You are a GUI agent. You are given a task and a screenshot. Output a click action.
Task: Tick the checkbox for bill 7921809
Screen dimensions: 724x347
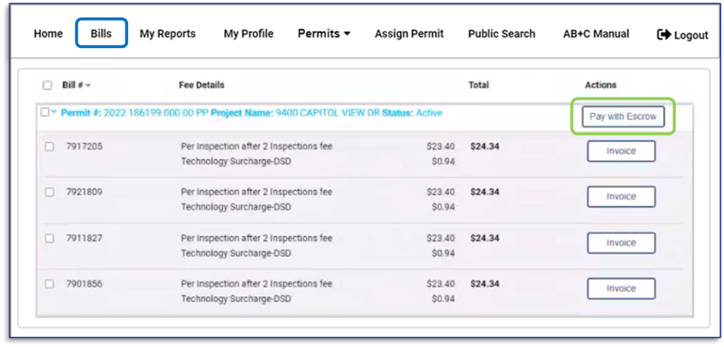point(49,192)
